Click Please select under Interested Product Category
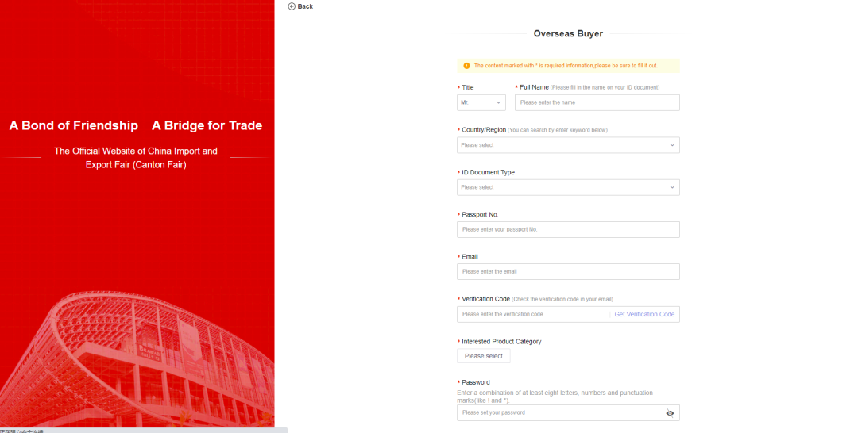The height and width of the screenshot is (433, 858). pos(483,356)
